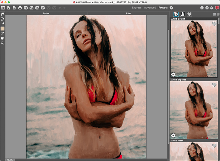Favorite the AKVIS Expanse preset heart
Screen dimensions: 220x161
pyautogui.click(x=214, y=85)
